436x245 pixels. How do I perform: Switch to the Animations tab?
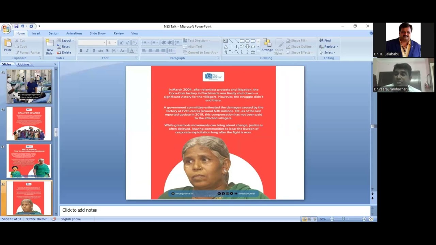coord(74,33)
